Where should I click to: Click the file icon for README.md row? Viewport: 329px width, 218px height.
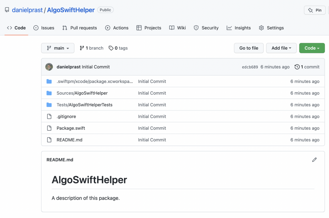(x=49, y=140)
